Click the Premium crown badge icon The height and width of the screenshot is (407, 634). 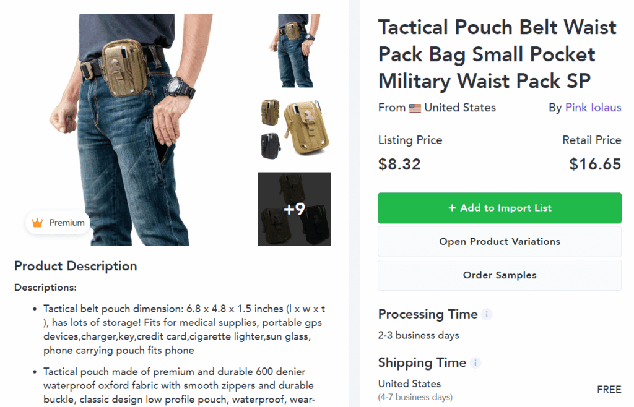[x=37, y=223]
